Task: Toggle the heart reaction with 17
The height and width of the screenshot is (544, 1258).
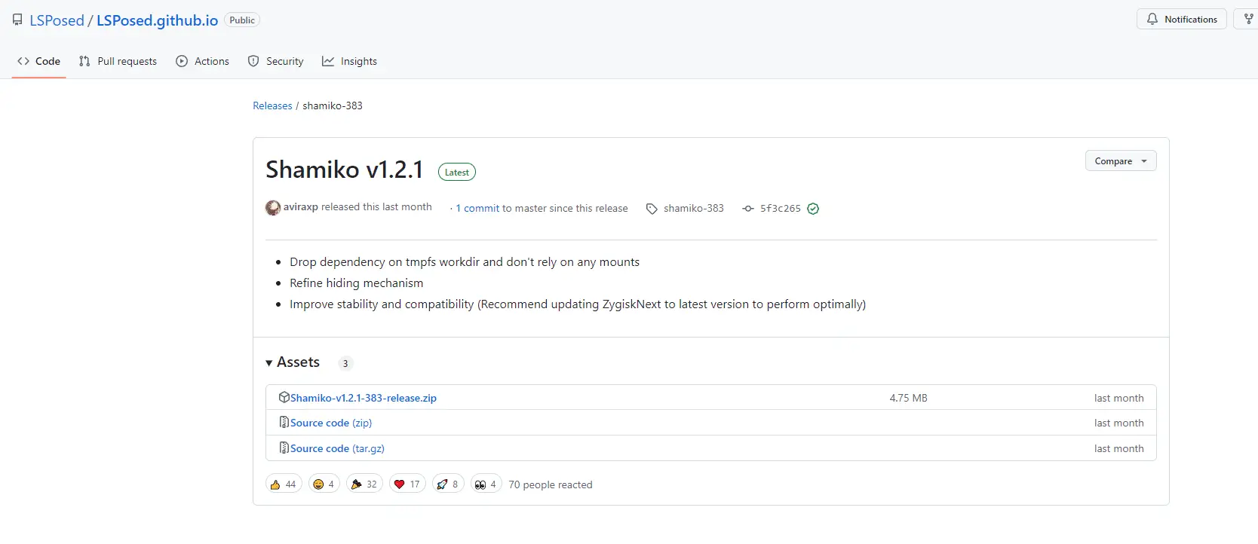Action: click(x=407, y=484)
